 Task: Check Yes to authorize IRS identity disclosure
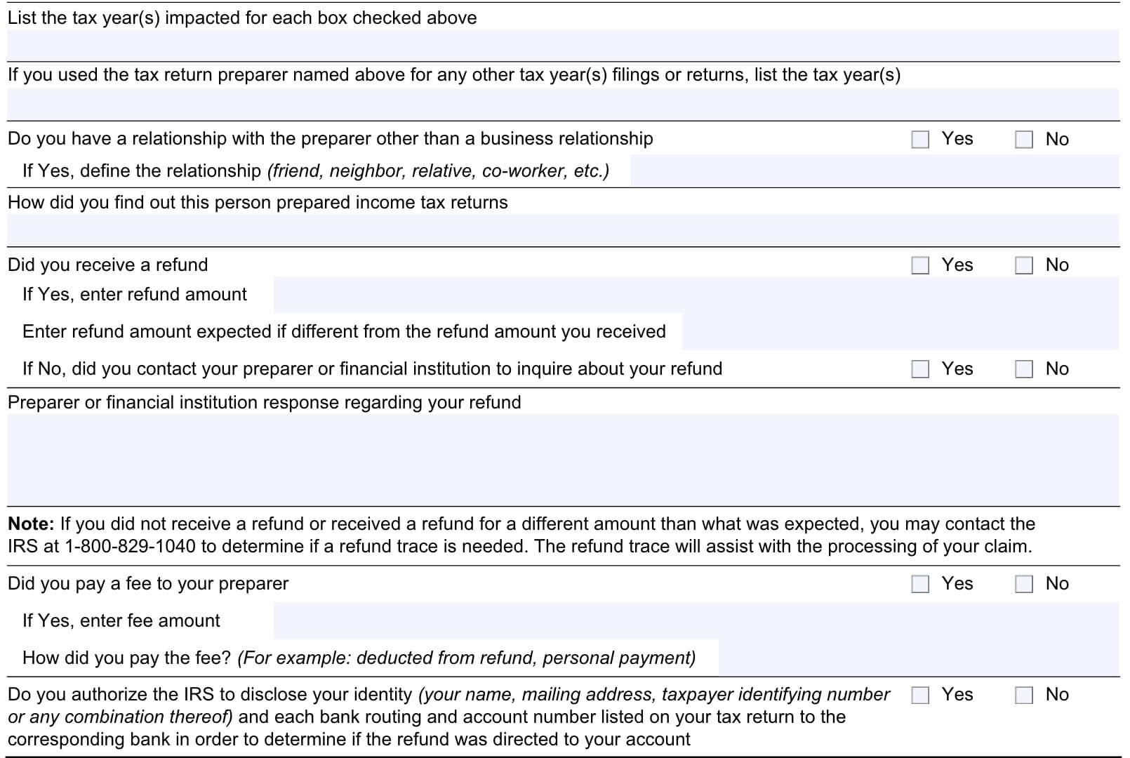(x=920, y=695)
